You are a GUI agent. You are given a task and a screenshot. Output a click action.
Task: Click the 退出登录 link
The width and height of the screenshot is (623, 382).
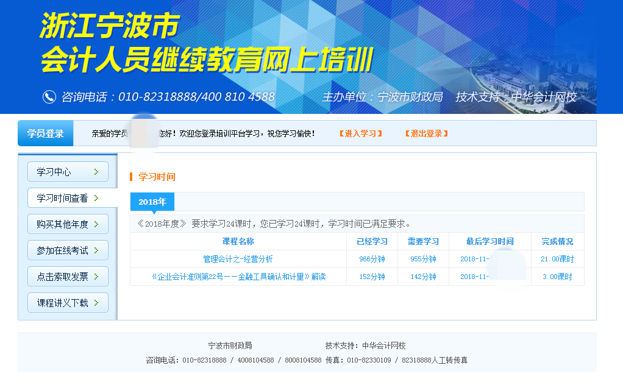point(426,133)
